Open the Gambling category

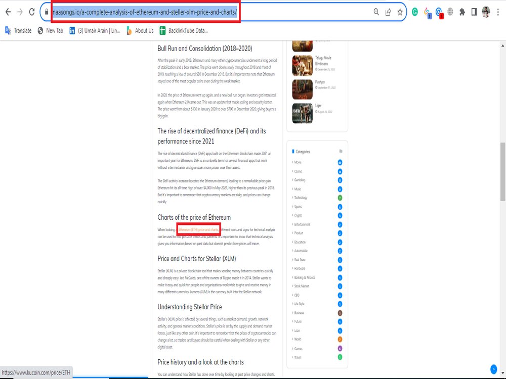(x=300, y=180)
